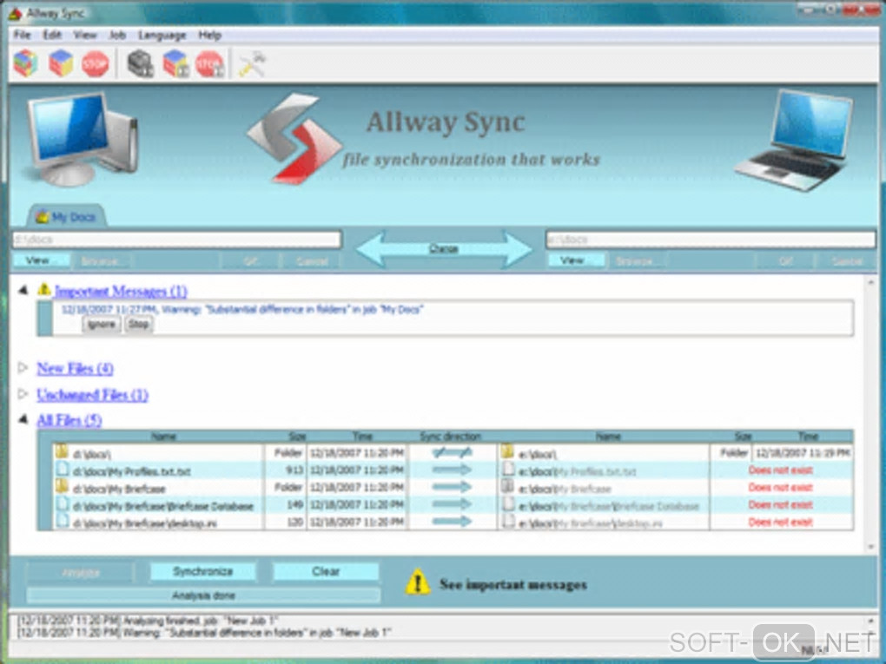Click the folder icon for left d:\docs\ row

[62, 451]
